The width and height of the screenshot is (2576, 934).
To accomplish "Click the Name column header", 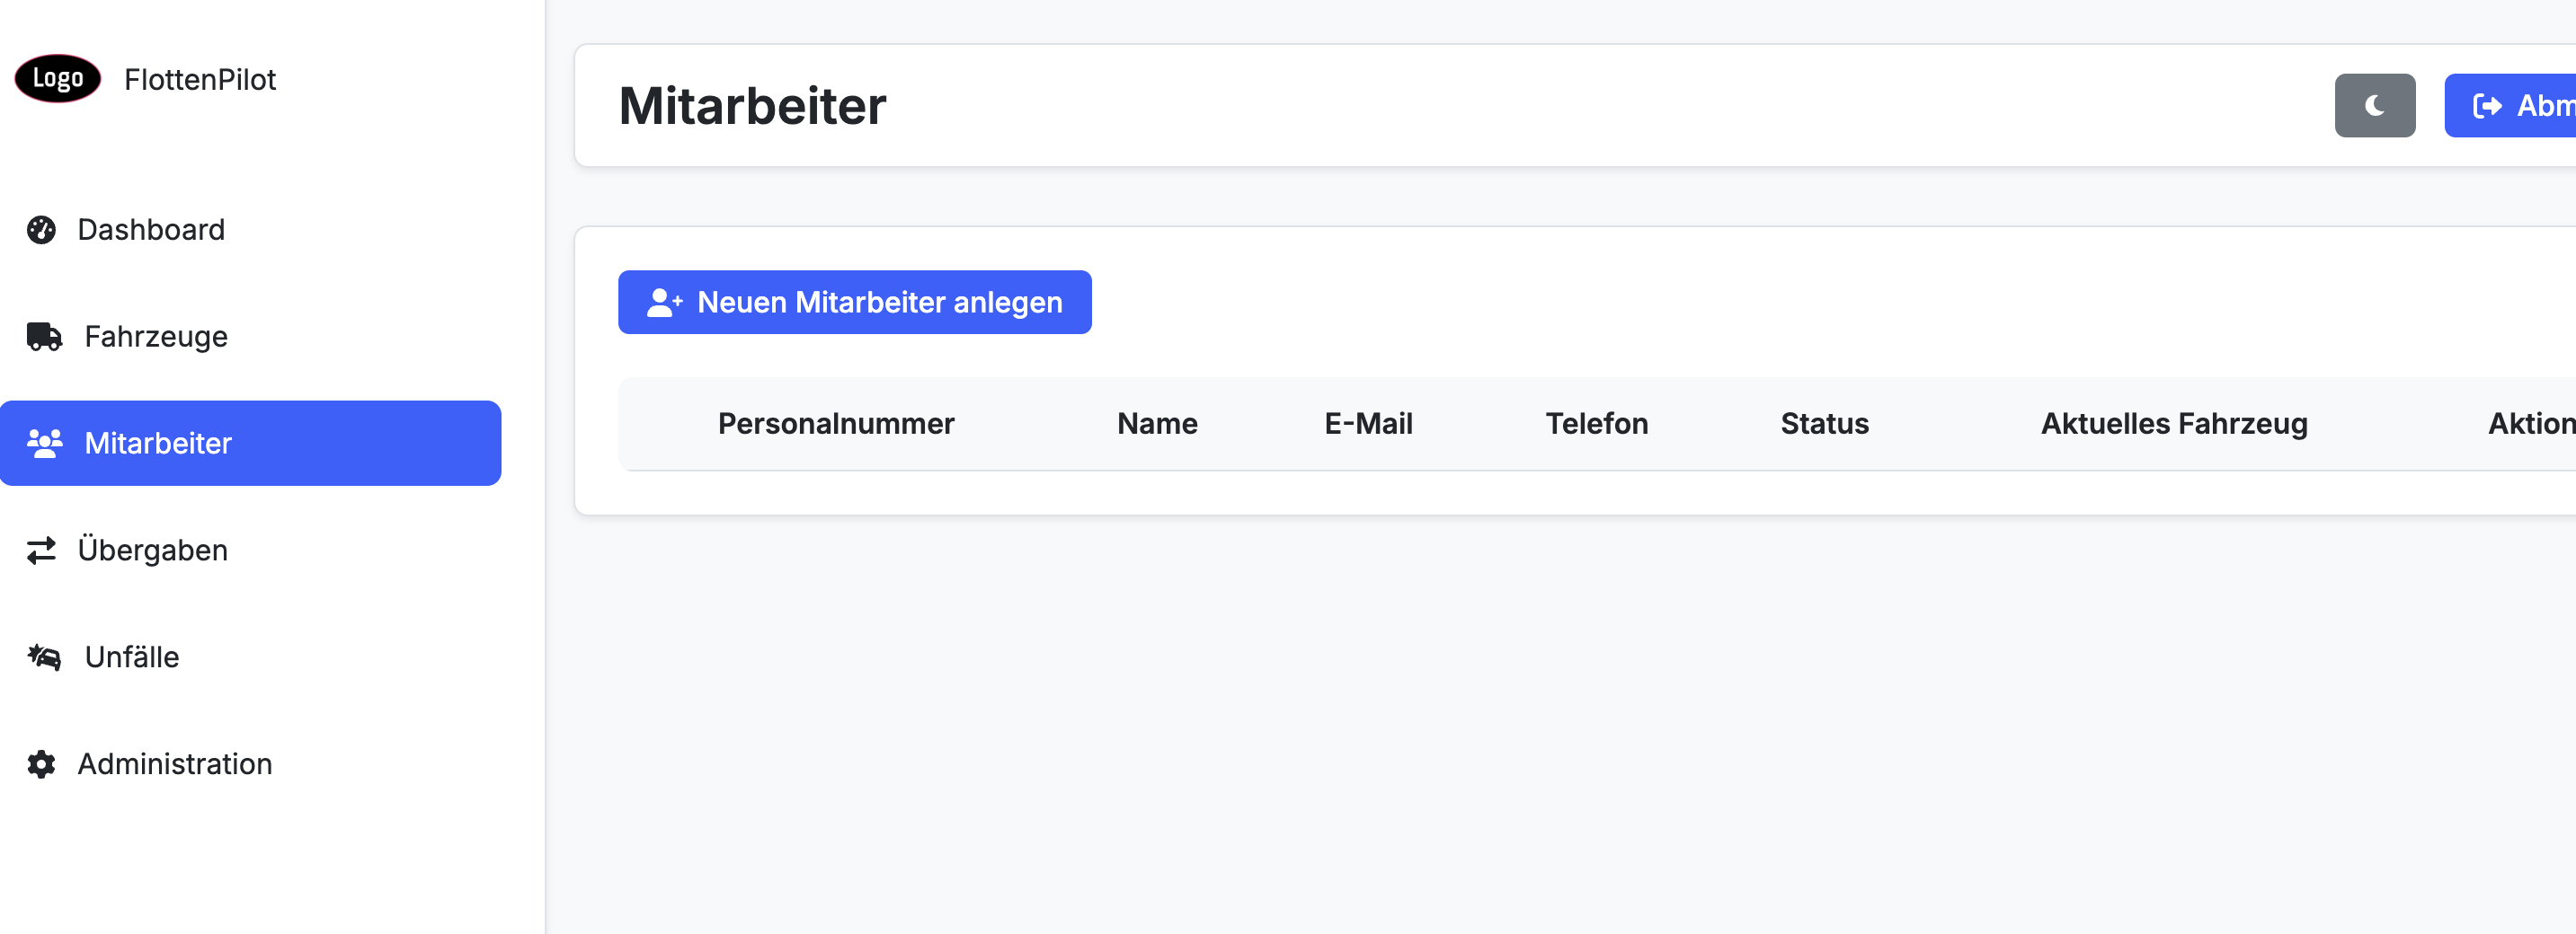I will pyautogui.click(x=1156, y=424).
